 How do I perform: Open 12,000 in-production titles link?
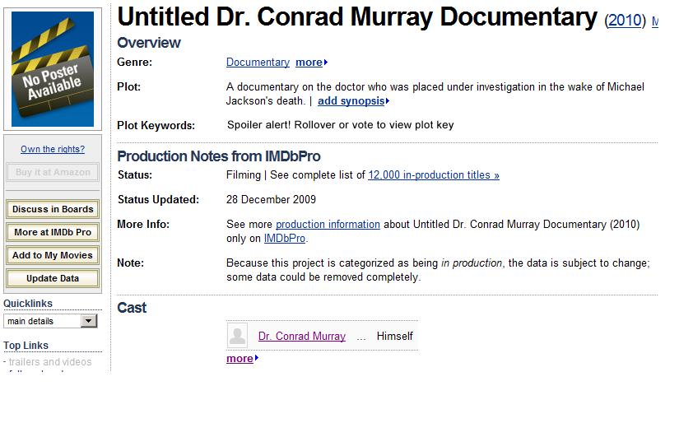pos(434,175)
